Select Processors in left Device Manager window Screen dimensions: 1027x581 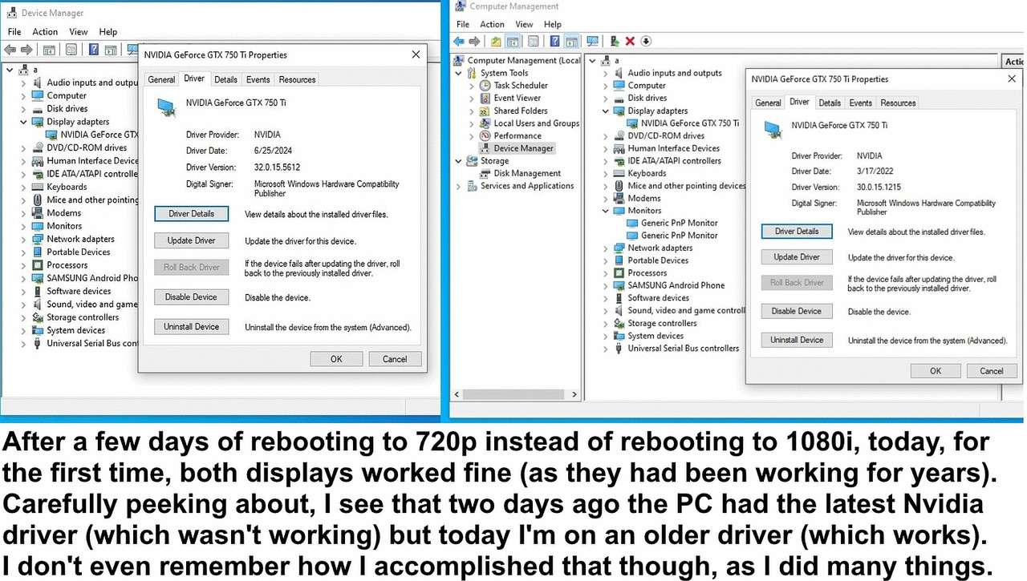[x=67, y=265]
